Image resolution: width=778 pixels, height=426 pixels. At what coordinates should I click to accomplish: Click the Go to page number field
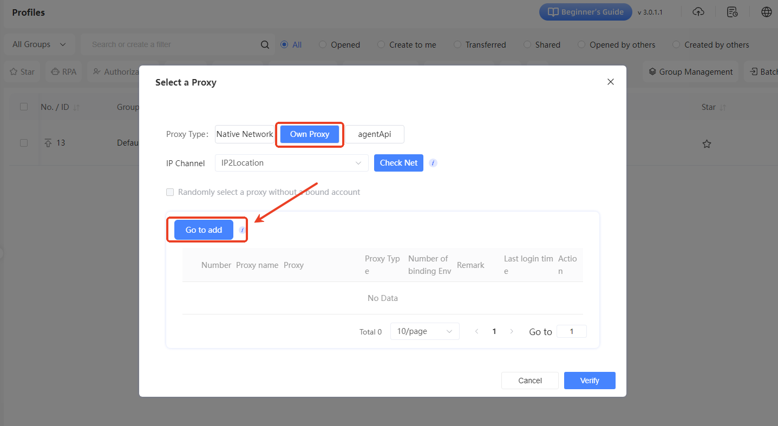click(571, 331)
